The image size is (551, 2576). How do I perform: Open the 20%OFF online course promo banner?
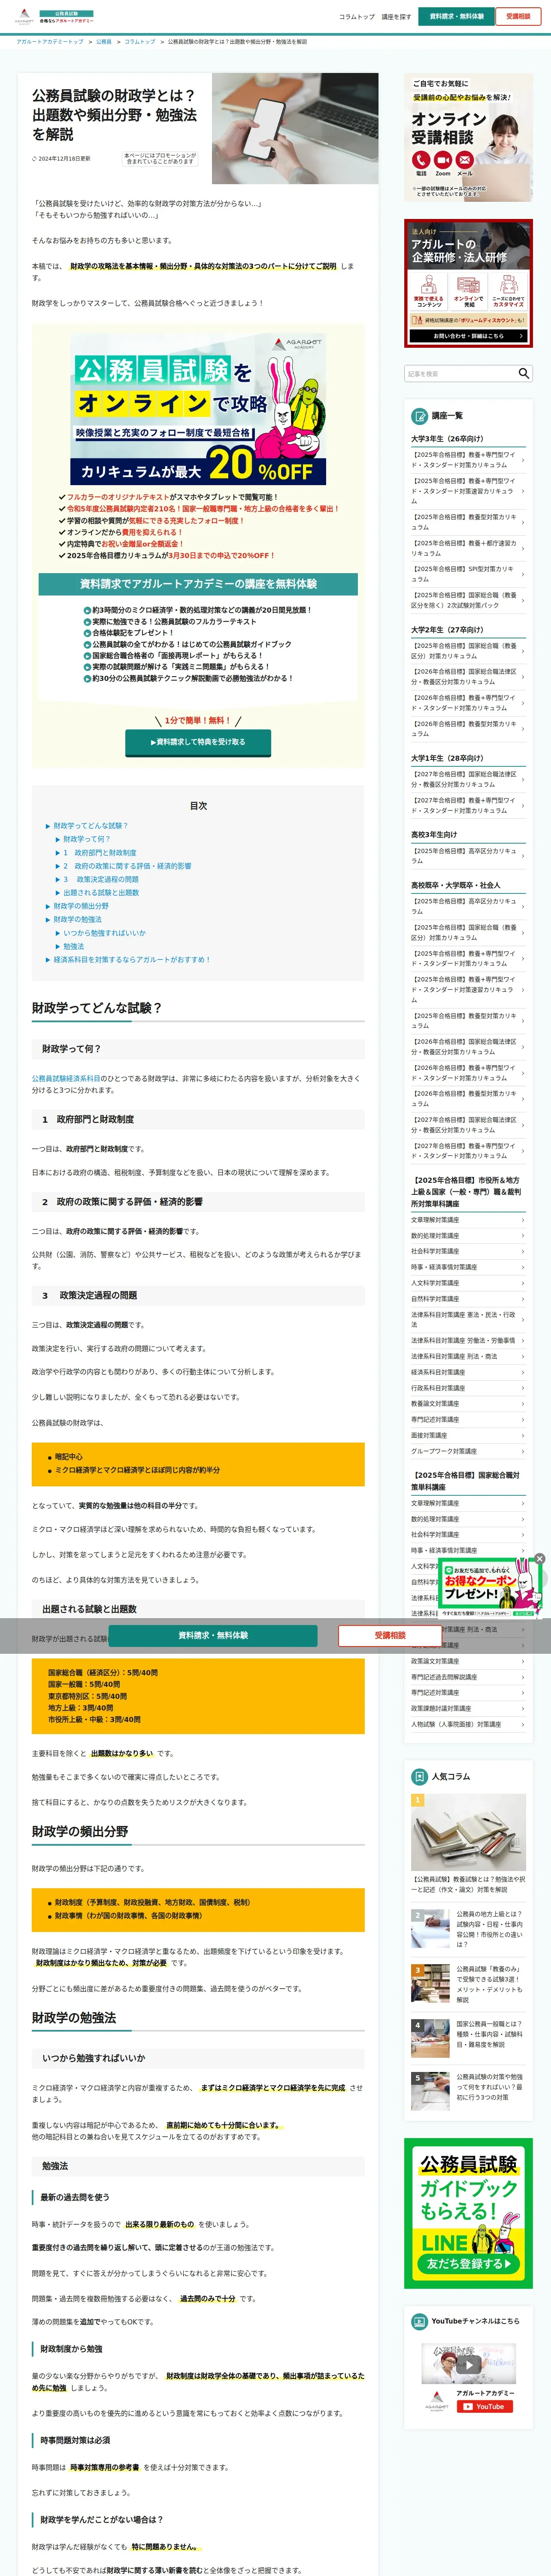pyautogui.click(x=198, y=409)
